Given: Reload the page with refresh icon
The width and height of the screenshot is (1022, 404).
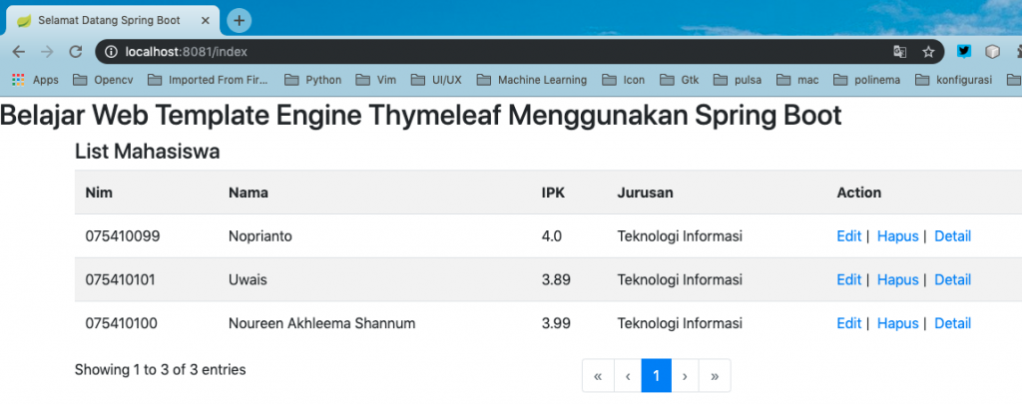Looking at the screenshot, I should point(76,52).
